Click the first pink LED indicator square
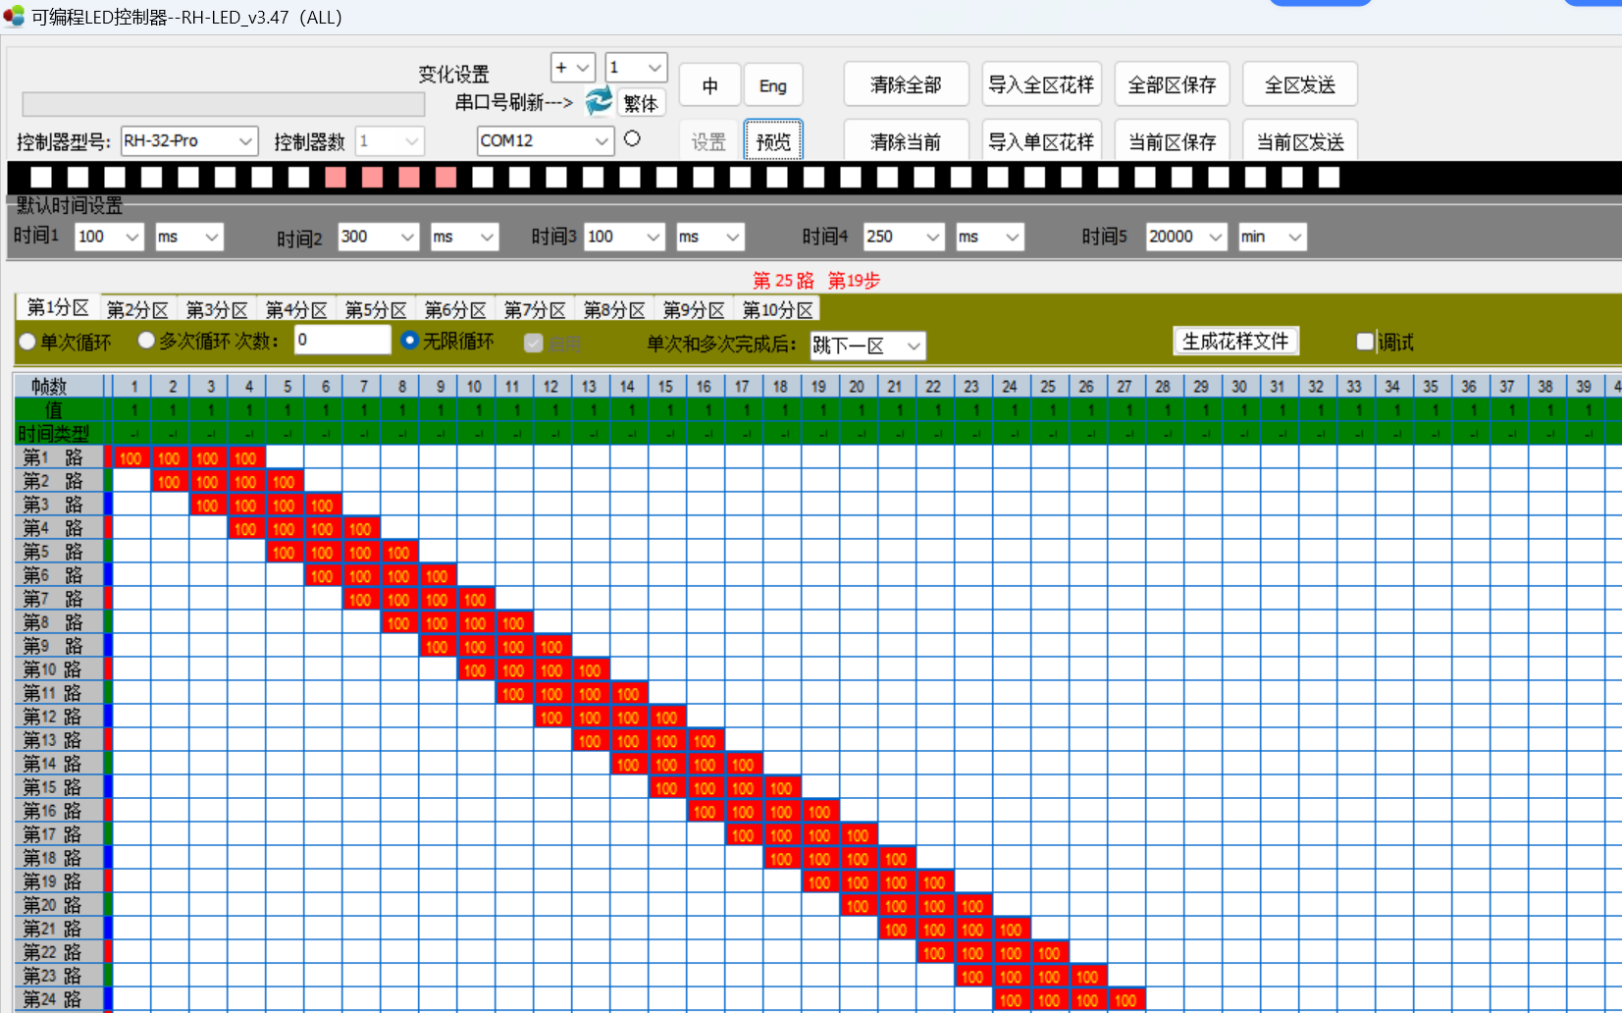 [336, 177]
